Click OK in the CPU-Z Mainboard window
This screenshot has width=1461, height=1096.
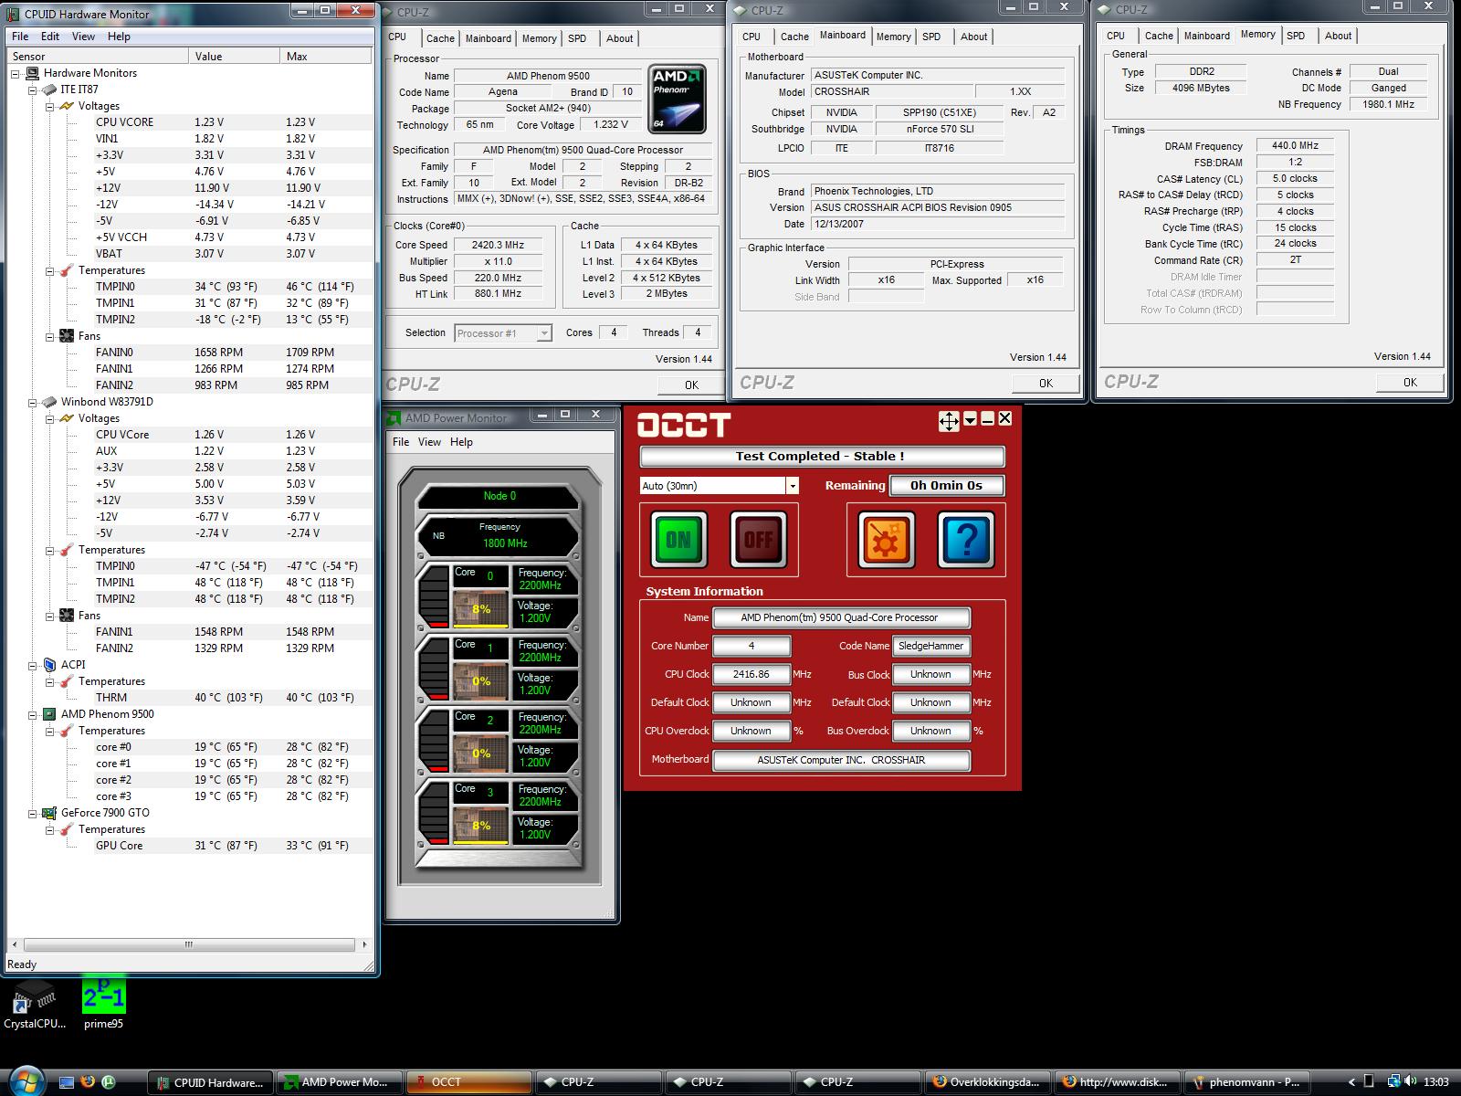1046,383
